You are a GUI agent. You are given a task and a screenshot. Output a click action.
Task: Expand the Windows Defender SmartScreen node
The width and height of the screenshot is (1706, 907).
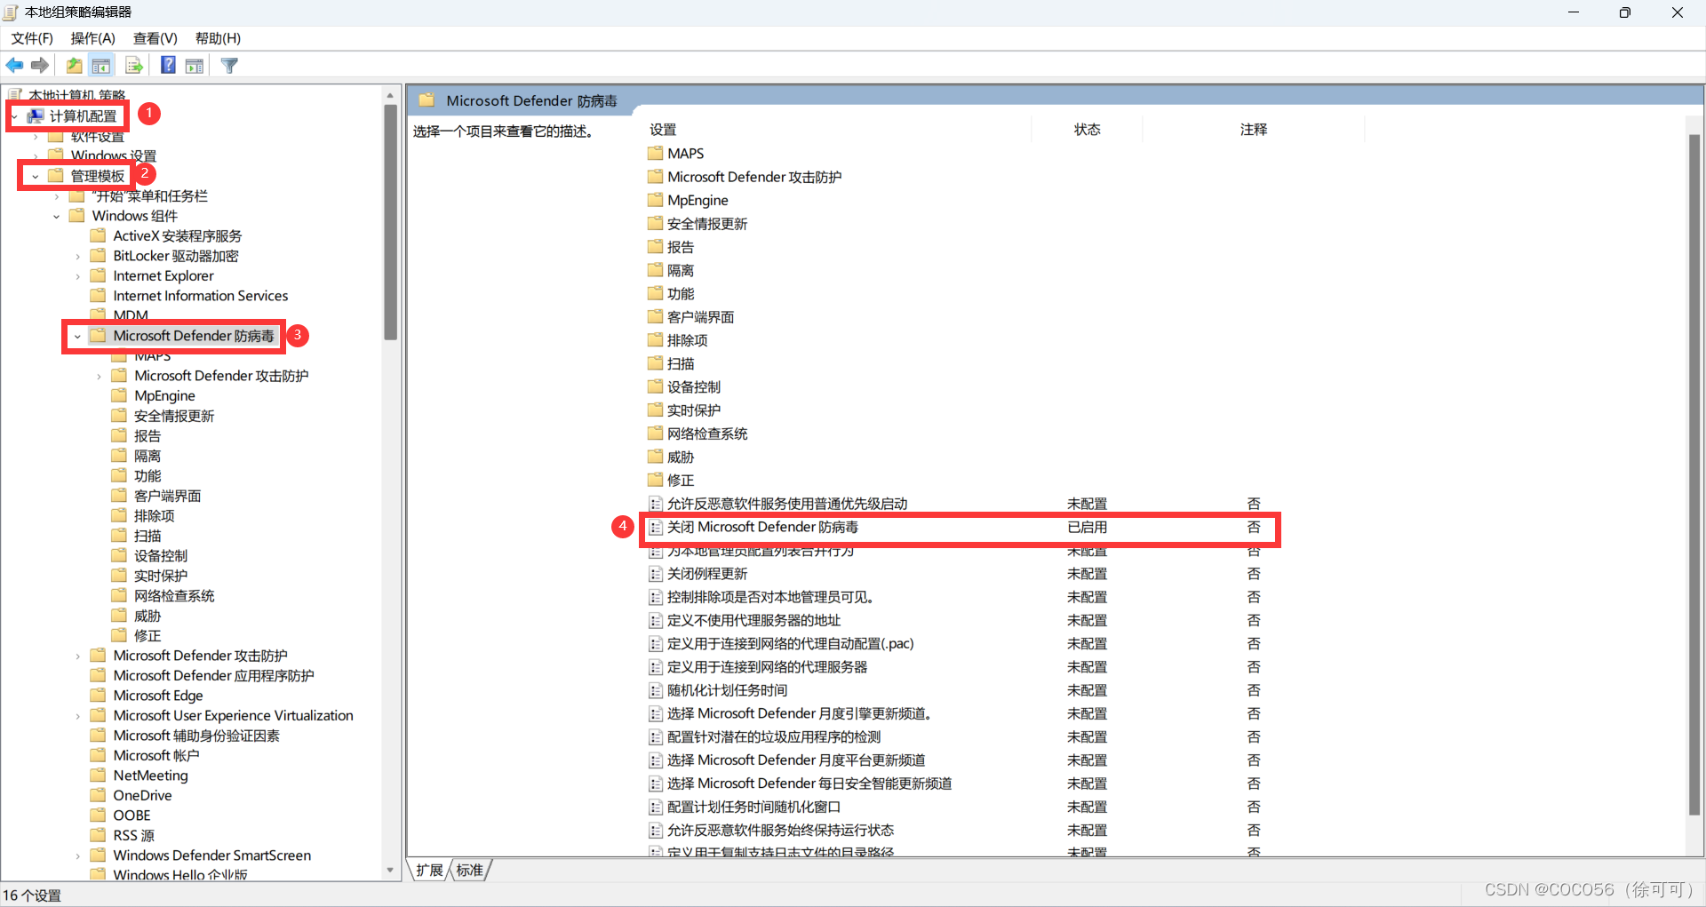tap(78, 855)
